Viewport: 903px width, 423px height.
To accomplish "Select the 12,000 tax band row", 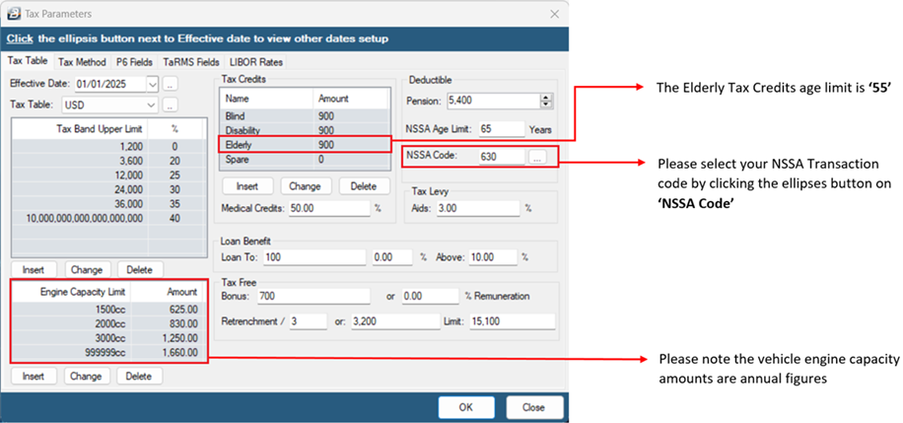I will pyautogui.click(x=108, y=176).
